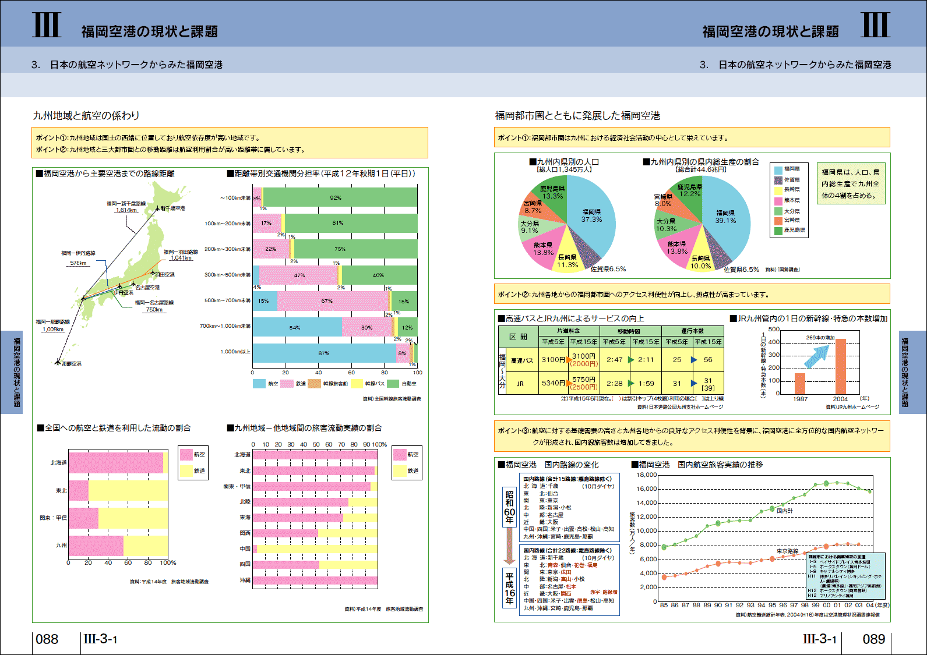Click the green 自動車 legend swatch
This screenshot has height=655, width=927.
[393, 384]
